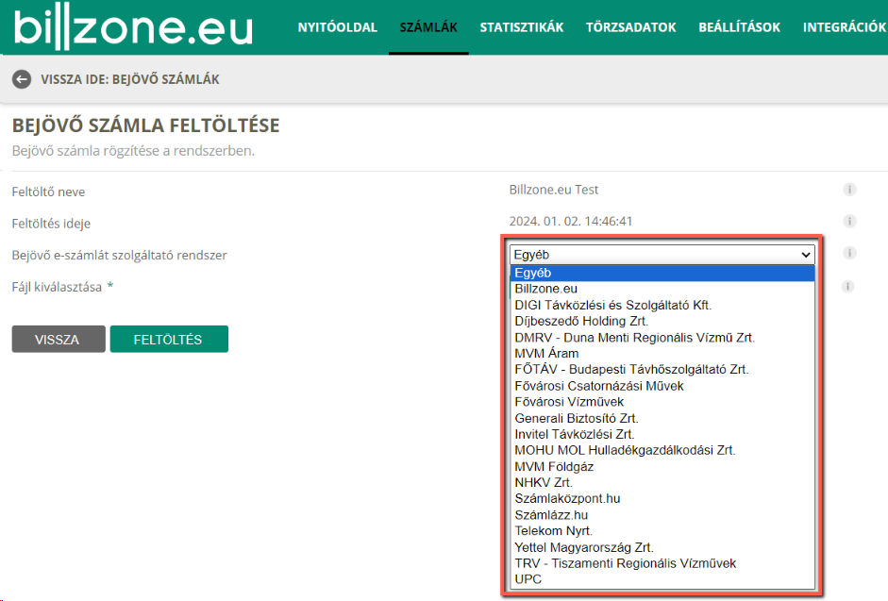Open info icon for e-számlát szolgáltató rendszer
This screenshot has width=888, height=601.
tap(849, 253)
